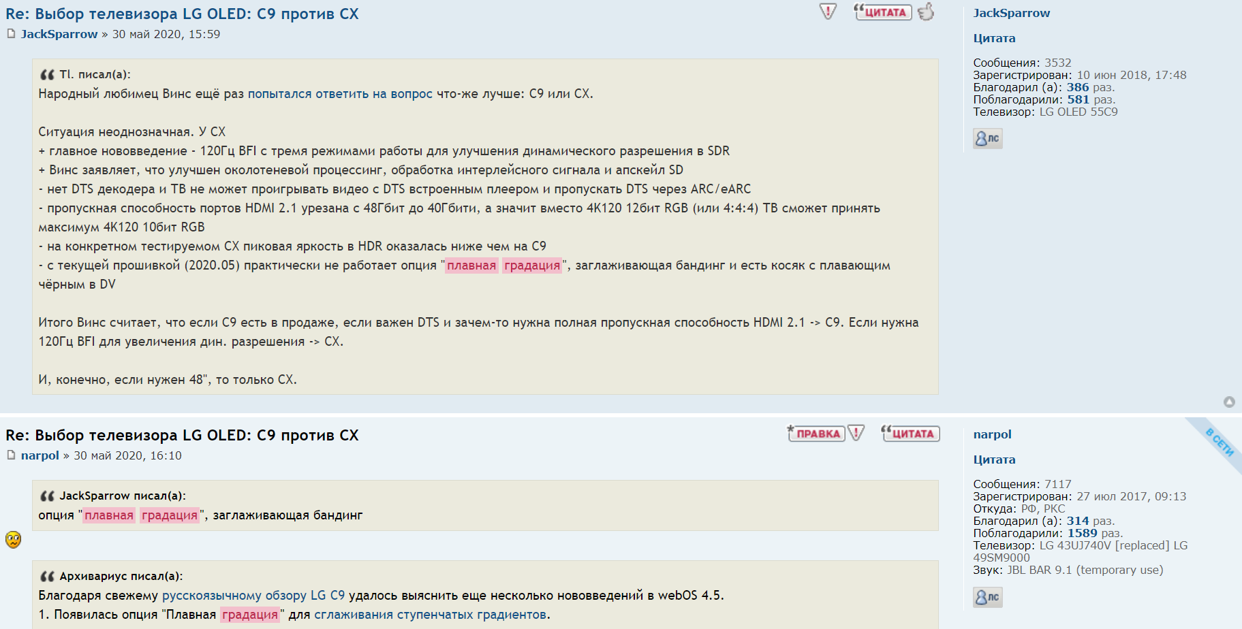
Task: Click 'Откуда: РФ, РКС' in narpol's profile
Action: coord(1019,509)
